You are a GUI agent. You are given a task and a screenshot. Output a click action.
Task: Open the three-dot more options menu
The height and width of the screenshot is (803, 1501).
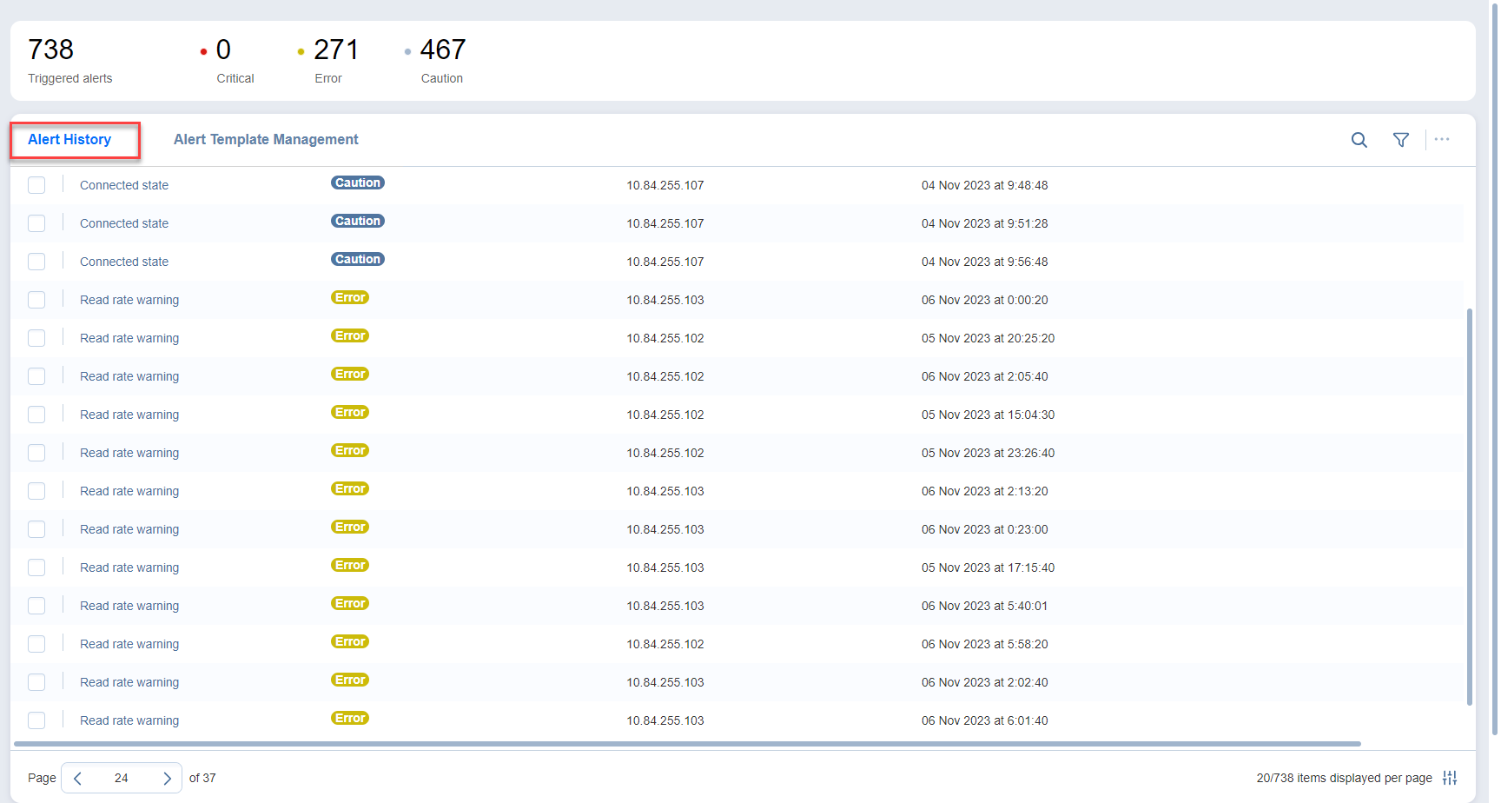point(1442,139)
